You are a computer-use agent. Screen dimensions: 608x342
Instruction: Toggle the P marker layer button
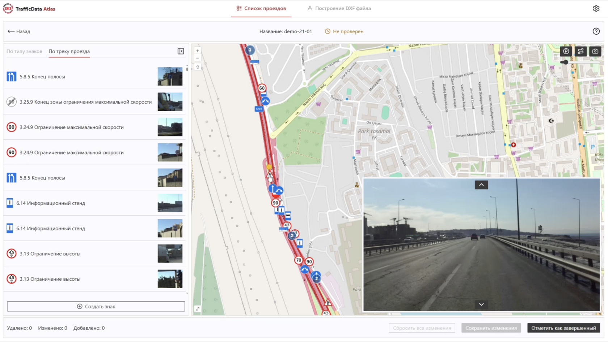coord(566,51)
